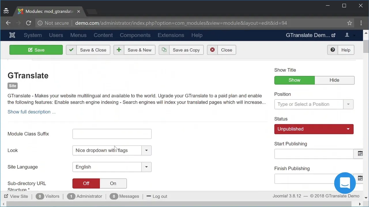
Task: Click the green checkmark Save & Close icon
Action: (x=71, y=50)
